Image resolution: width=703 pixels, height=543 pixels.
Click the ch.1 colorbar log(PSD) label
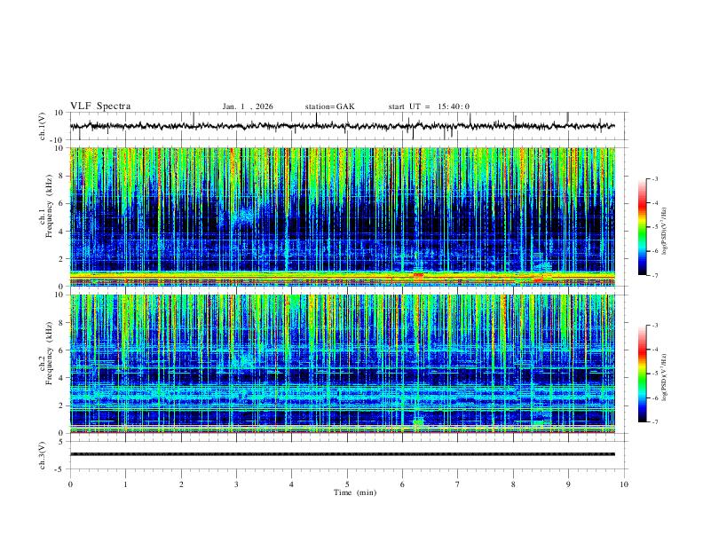coord(664,231)
